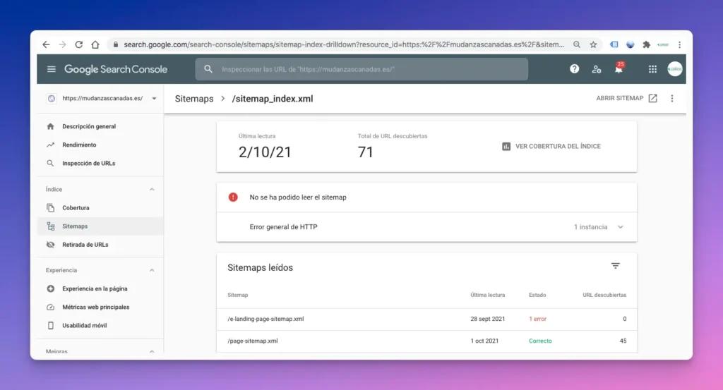Click the 2/10/21 last read date

(265, 152)
